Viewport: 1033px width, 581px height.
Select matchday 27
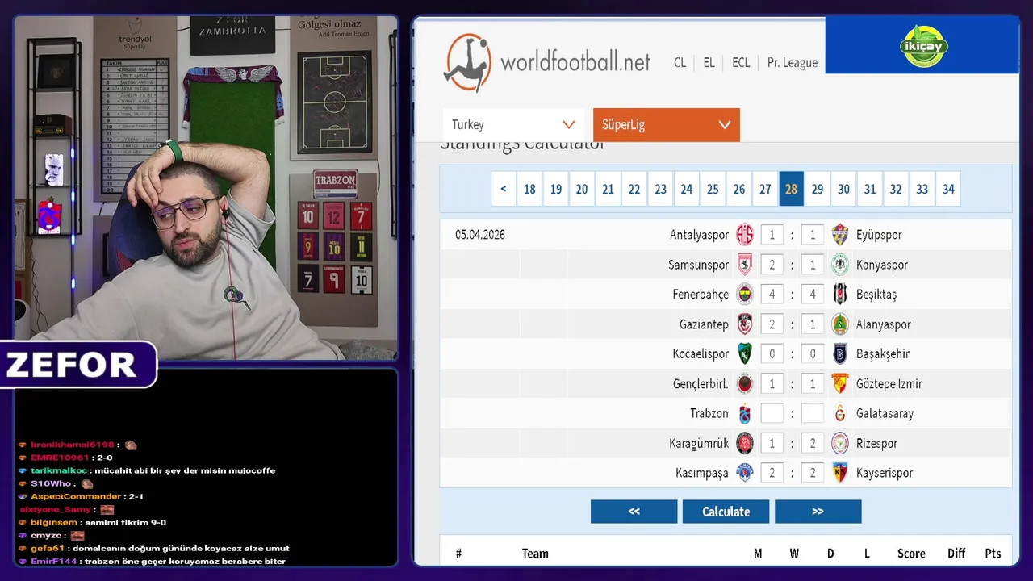pos(765,189)
